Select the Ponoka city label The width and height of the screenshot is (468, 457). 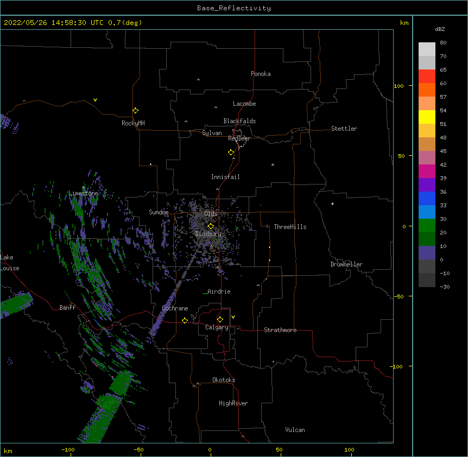261,74
